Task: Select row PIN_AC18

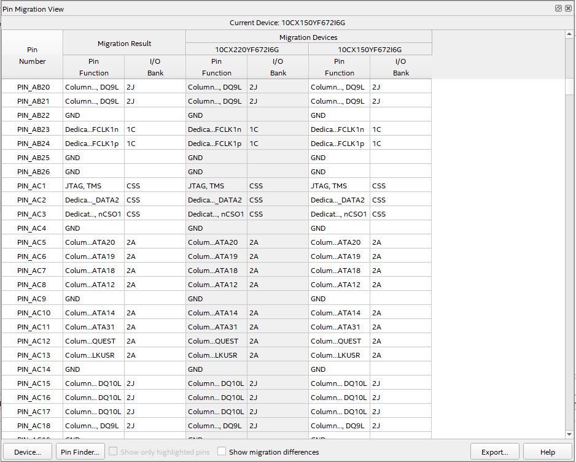Action: tap(33, 426)
